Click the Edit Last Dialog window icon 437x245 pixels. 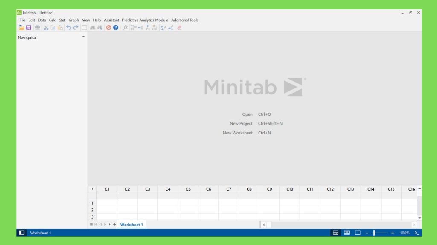(x=84, y=28)
